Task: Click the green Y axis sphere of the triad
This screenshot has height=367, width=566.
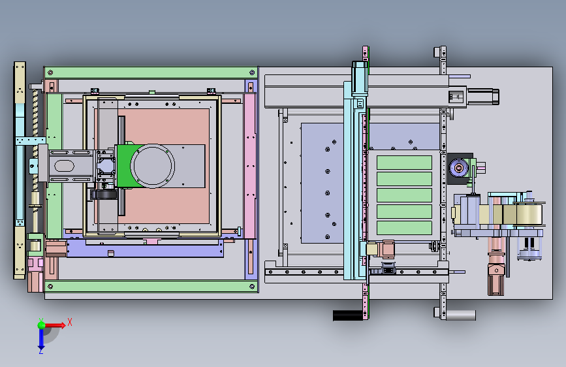Action: 41,325
